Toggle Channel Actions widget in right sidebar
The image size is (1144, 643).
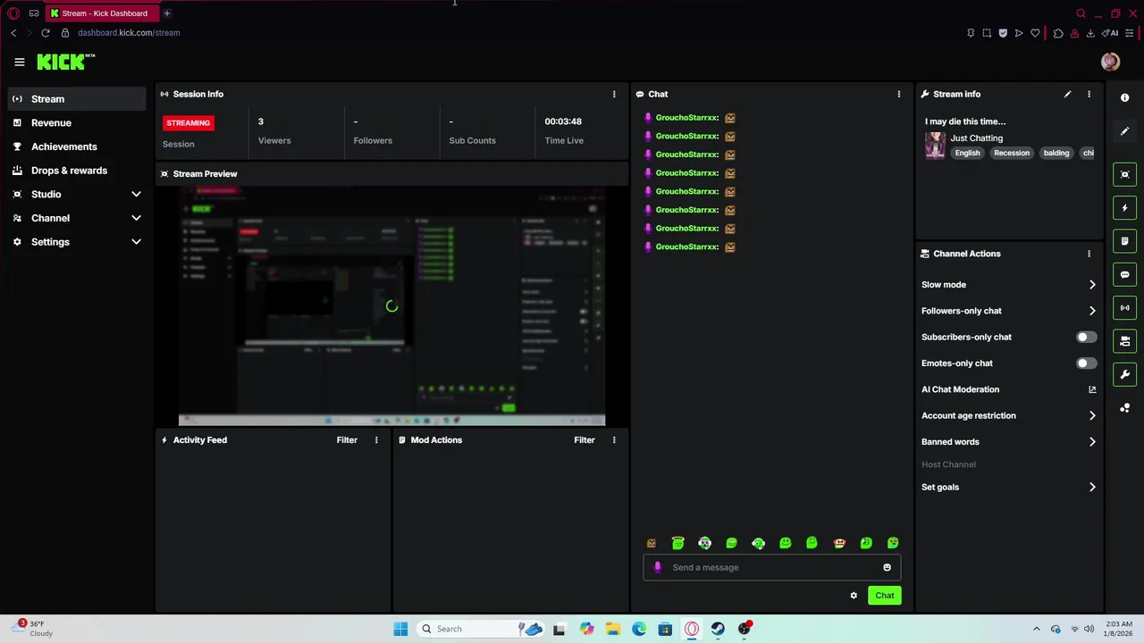click(x=1125, y=341)
